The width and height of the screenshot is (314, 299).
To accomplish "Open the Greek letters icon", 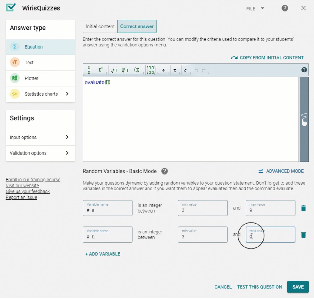I will 186,70.
